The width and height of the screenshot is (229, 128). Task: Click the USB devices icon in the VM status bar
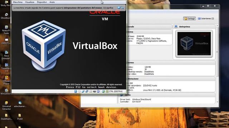click(x=83, y=91)
